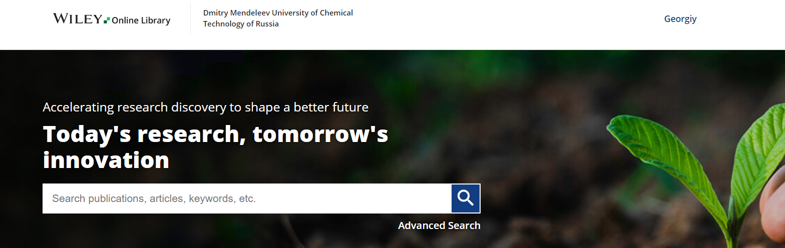Click the word "innovation" in the headline
The width and height of the screenshot is (785, 248).
(106, 160)
